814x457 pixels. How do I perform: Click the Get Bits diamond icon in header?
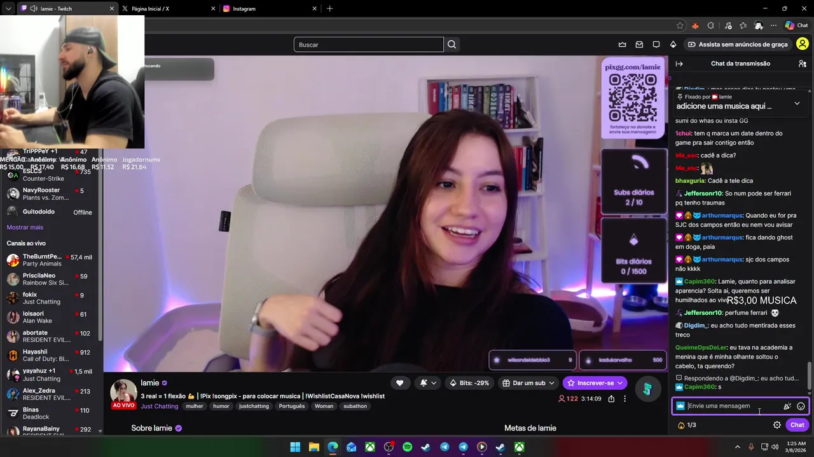pos(673,44)
